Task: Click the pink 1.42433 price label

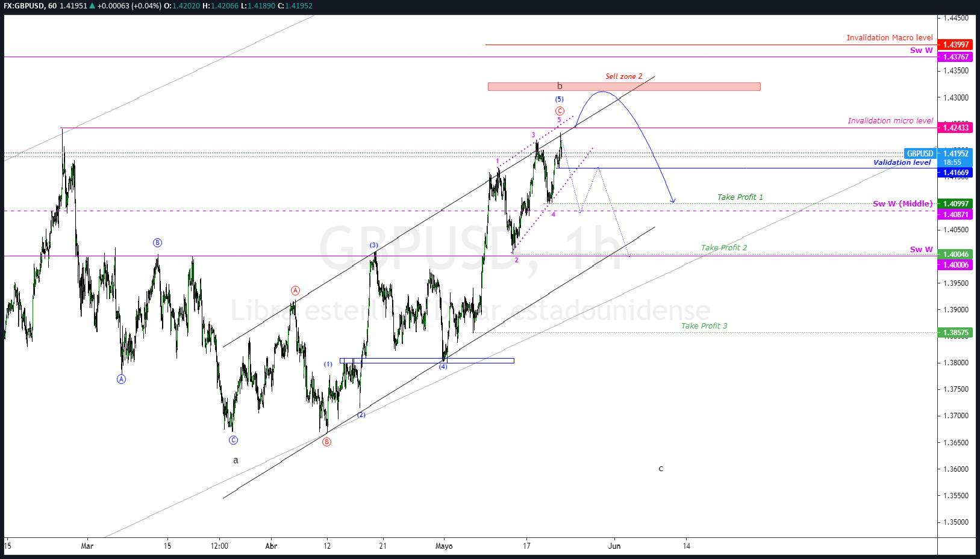Action: (955, 128)
